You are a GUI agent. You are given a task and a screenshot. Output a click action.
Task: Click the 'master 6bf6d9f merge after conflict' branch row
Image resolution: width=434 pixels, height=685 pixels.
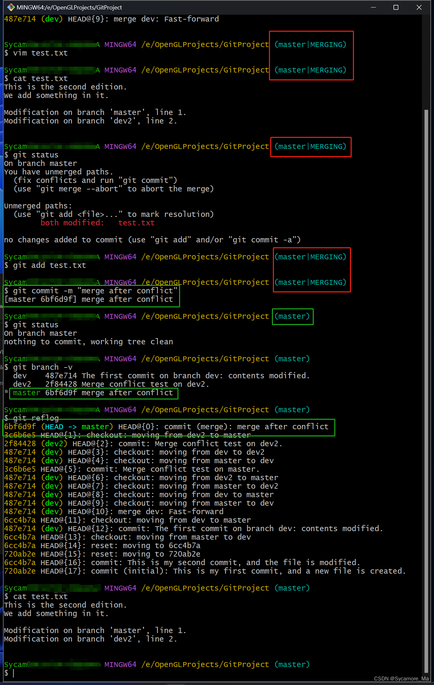point(93,393)
